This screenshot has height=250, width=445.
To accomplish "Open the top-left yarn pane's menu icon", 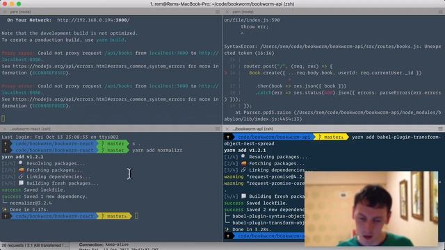I will coord(218,12).
